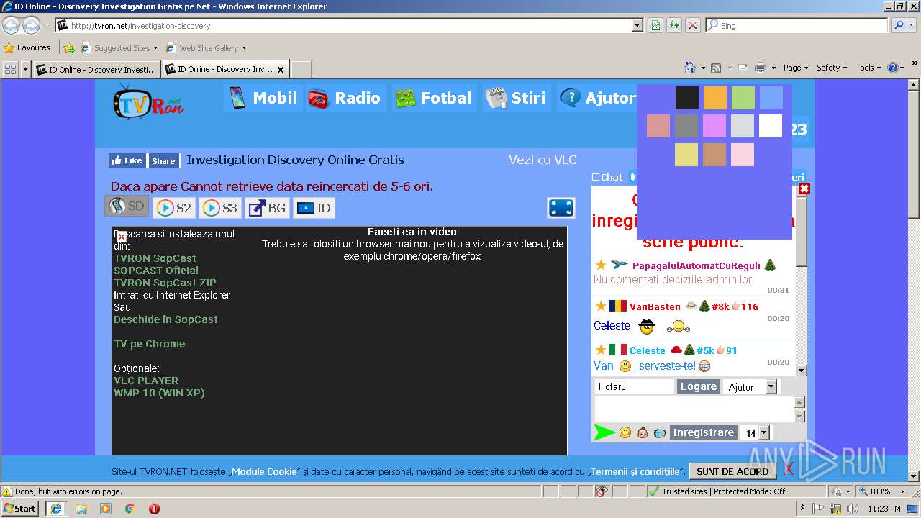Open the SOPCAST Oficial link
The image size is (921, 518).
point(156,271)
